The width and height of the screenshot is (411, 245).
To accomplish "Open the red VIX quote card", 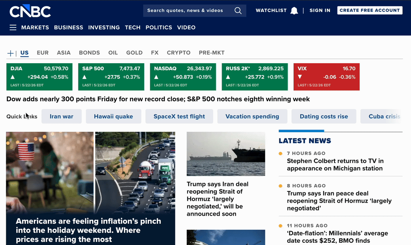I will pyautogui.click(x=327, y=77).
